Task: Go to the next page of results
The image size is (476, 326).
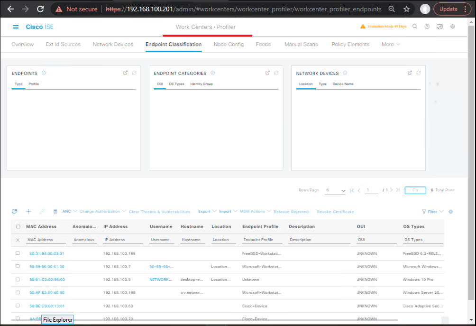Action: [x=391, y=190]
